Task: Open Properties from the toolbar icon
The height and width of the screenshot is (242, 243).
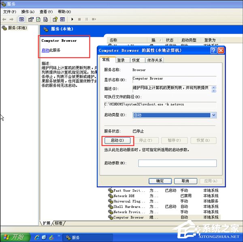Action: pyautogui.click(x=31, y=19)
